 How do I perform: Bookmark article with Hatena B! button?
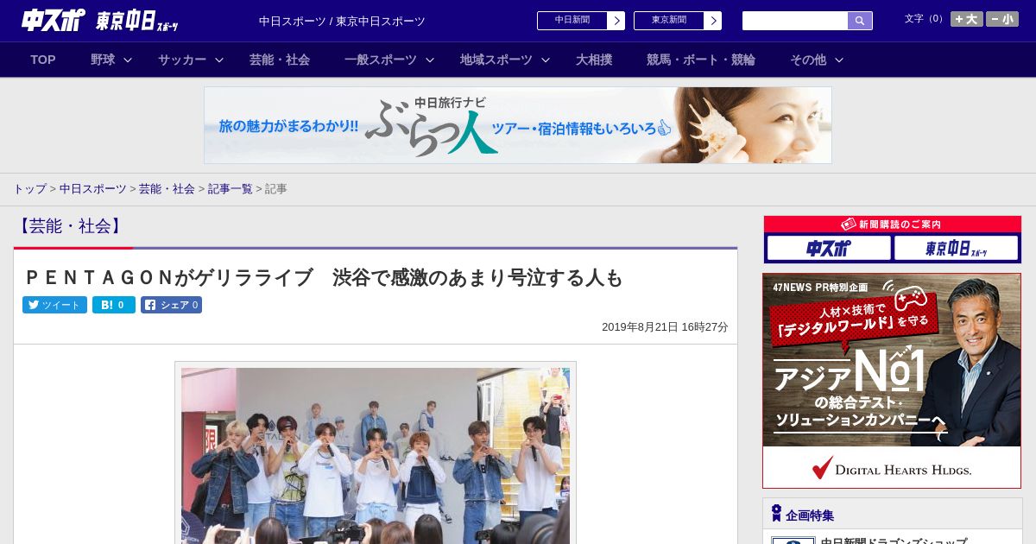tap(114, 305)
